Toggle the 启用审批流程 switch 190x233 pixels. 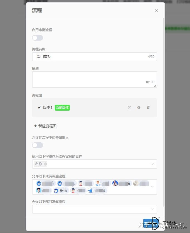[38, 38]
